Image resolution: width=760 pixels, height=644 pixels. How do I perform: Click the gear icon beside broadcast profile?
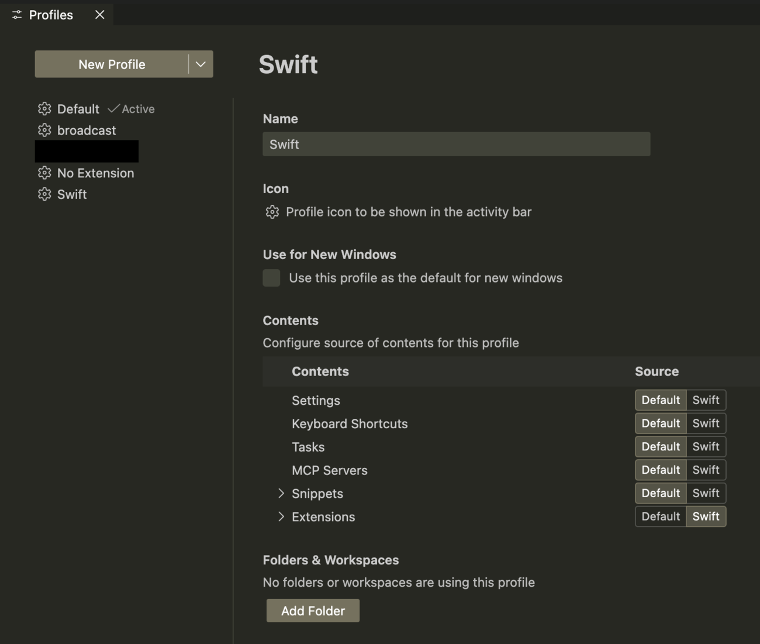point(44,130)
